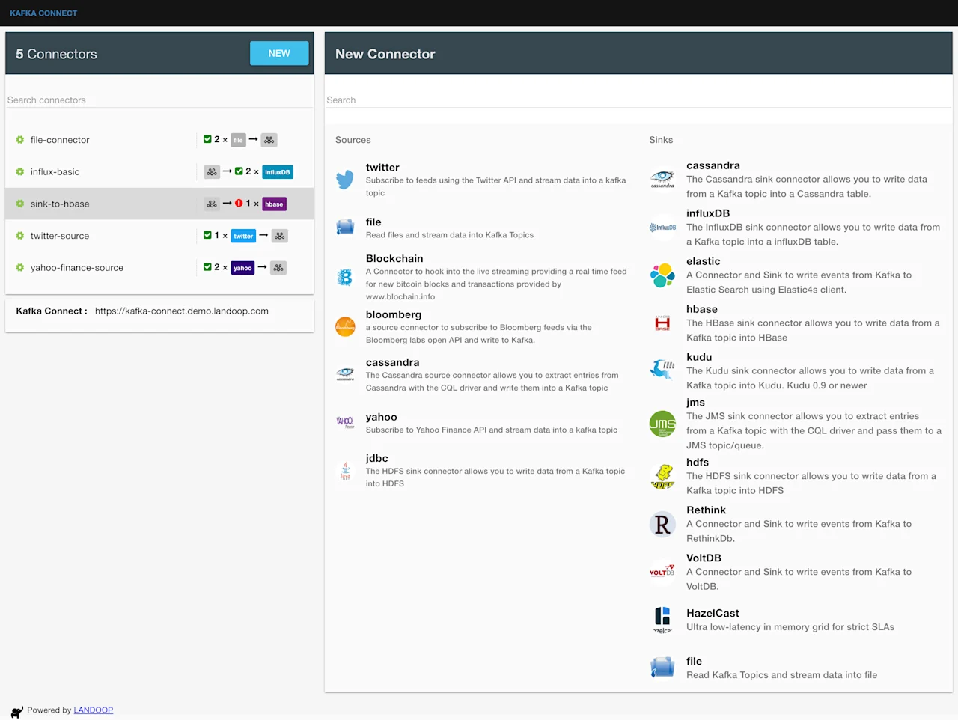Click the grey file badge in file-connector row
This screenshot has height=720, width=958.
click(x=238, y=140)
